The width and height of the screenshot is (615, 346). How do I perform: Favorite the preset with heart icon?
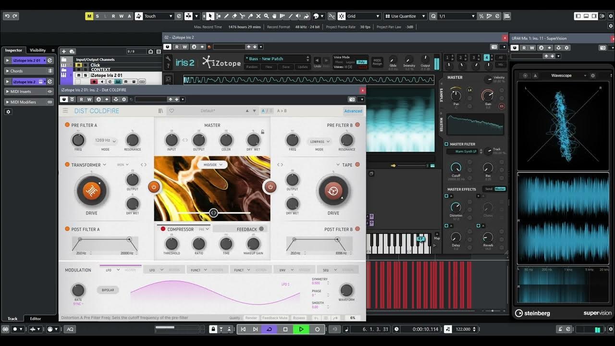click(x=172, y=111)
